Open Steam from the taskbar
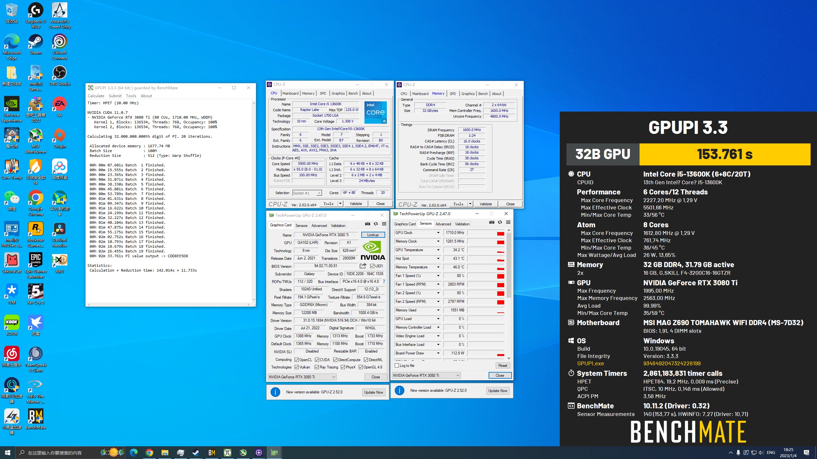The image size is (817, 459). click(196, 453)
